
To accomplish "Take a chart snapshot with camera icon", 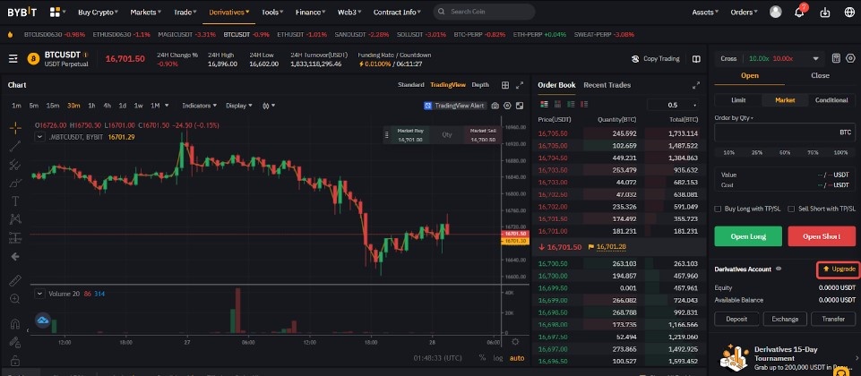I will pyautogui.click(x=495, y=106).
